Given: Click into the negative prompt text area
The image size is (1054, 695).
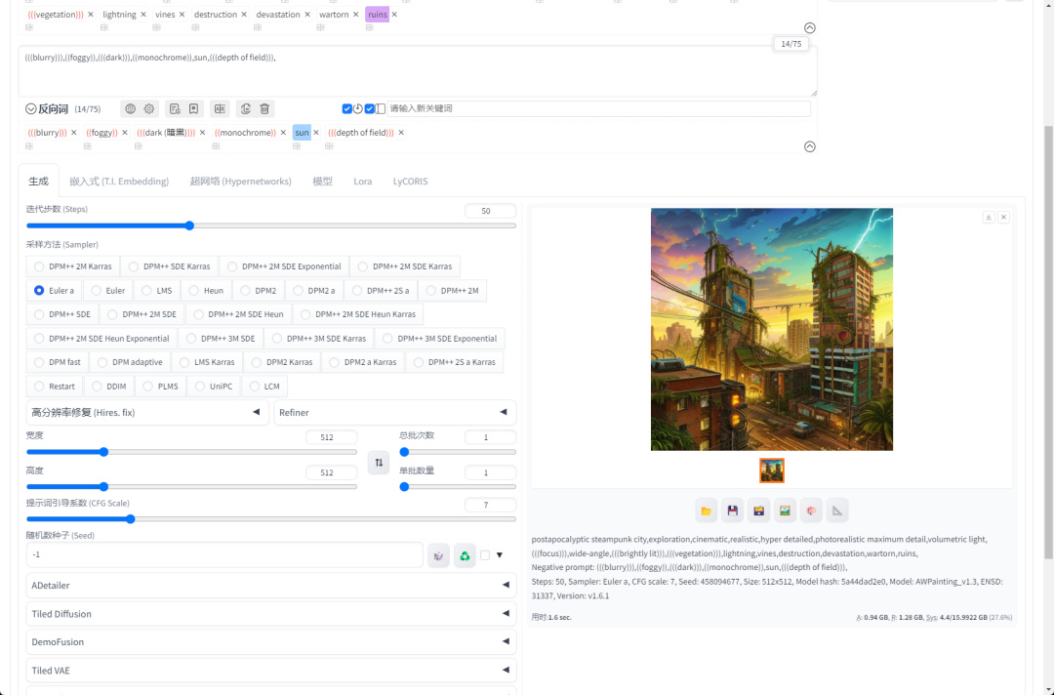Looking at the screenshot, I should (418, 71).
